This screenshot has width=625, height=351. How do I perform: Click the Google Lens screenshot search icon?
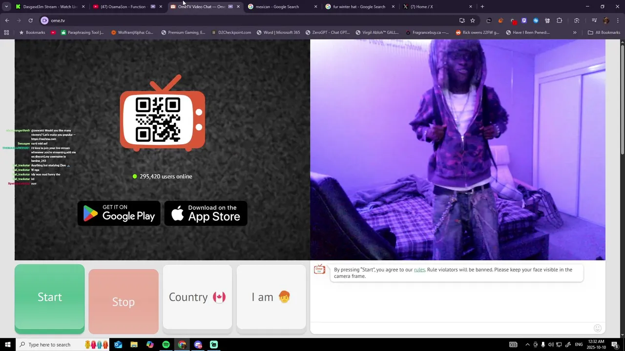577,20
